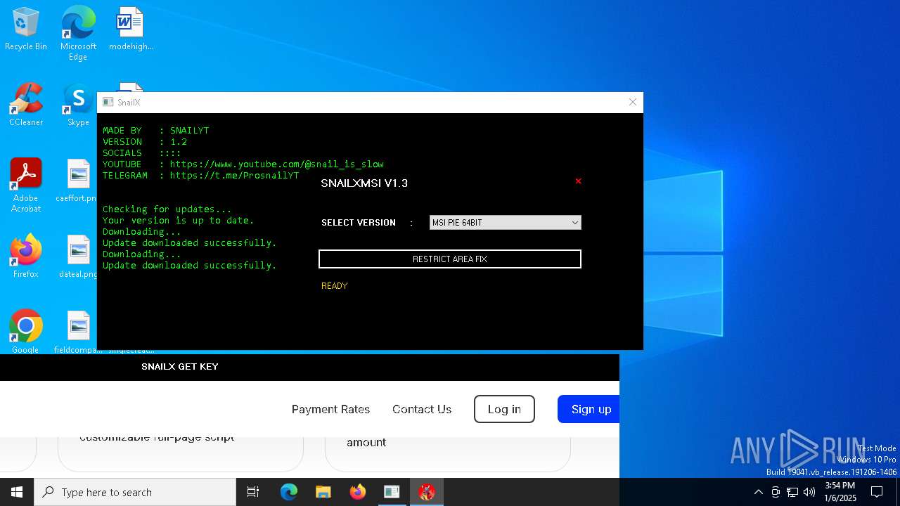Select the caeffort.png file icon
This screenshot has width=900, height=506.
pos(78,181)
